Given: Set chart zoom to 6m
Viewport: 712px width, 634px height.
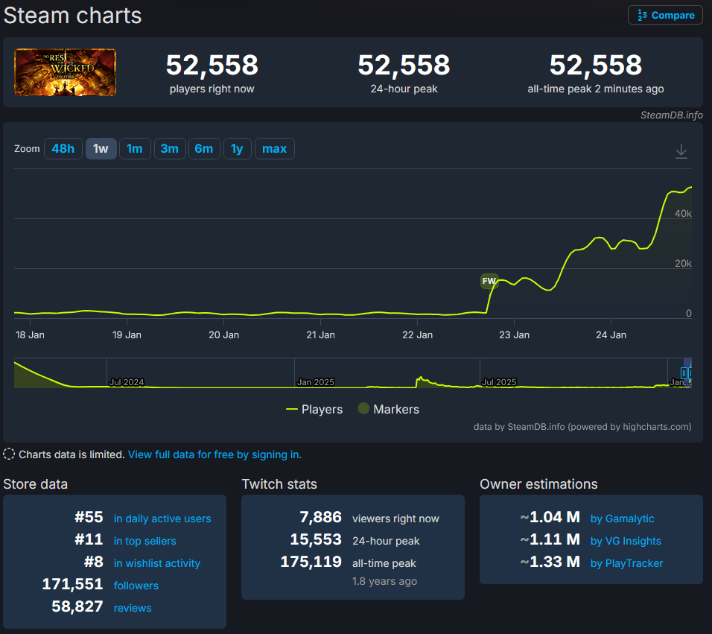Looking at the screenshot, I should pyautogui.click(x=203, y=149).
